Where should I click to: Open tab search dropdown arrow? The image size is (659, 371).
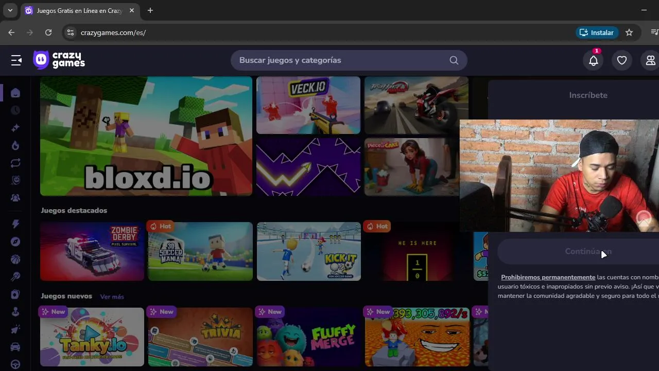click(x=10, y=10)
